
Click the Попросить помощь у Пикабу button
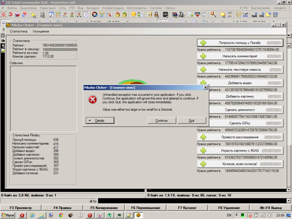click(240, 43)
